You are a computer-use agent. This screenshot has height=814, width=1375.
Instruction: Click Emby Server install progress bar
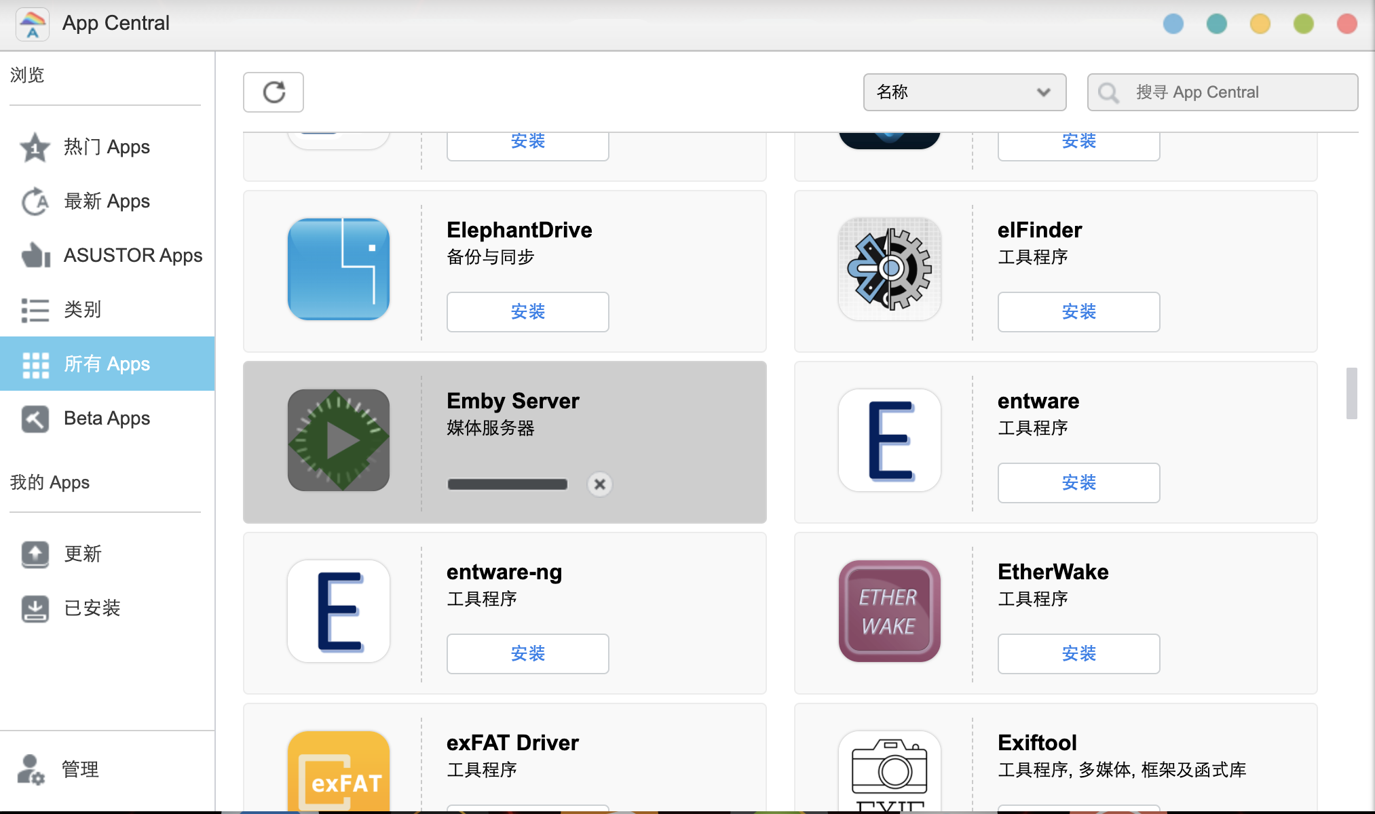tap(508, 484)
